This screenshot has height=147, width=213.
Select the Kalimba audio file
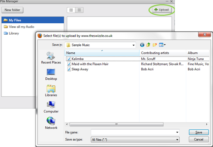(x=77, y=59)
